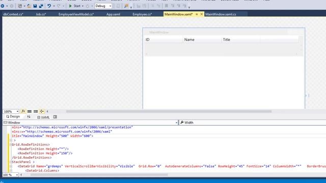Switch to the Employee.cs tab
This screenshot has width=326, height=183.
tap(142, 14)
